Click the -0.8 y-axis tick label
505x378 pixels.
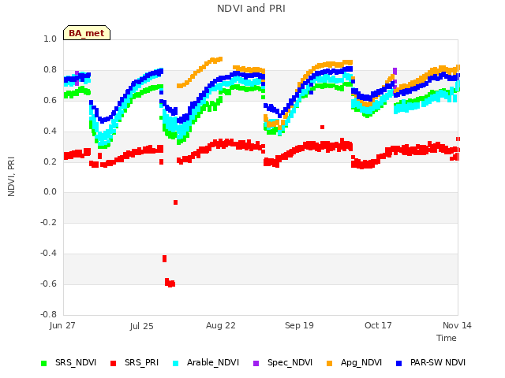[x=49, y=314]
